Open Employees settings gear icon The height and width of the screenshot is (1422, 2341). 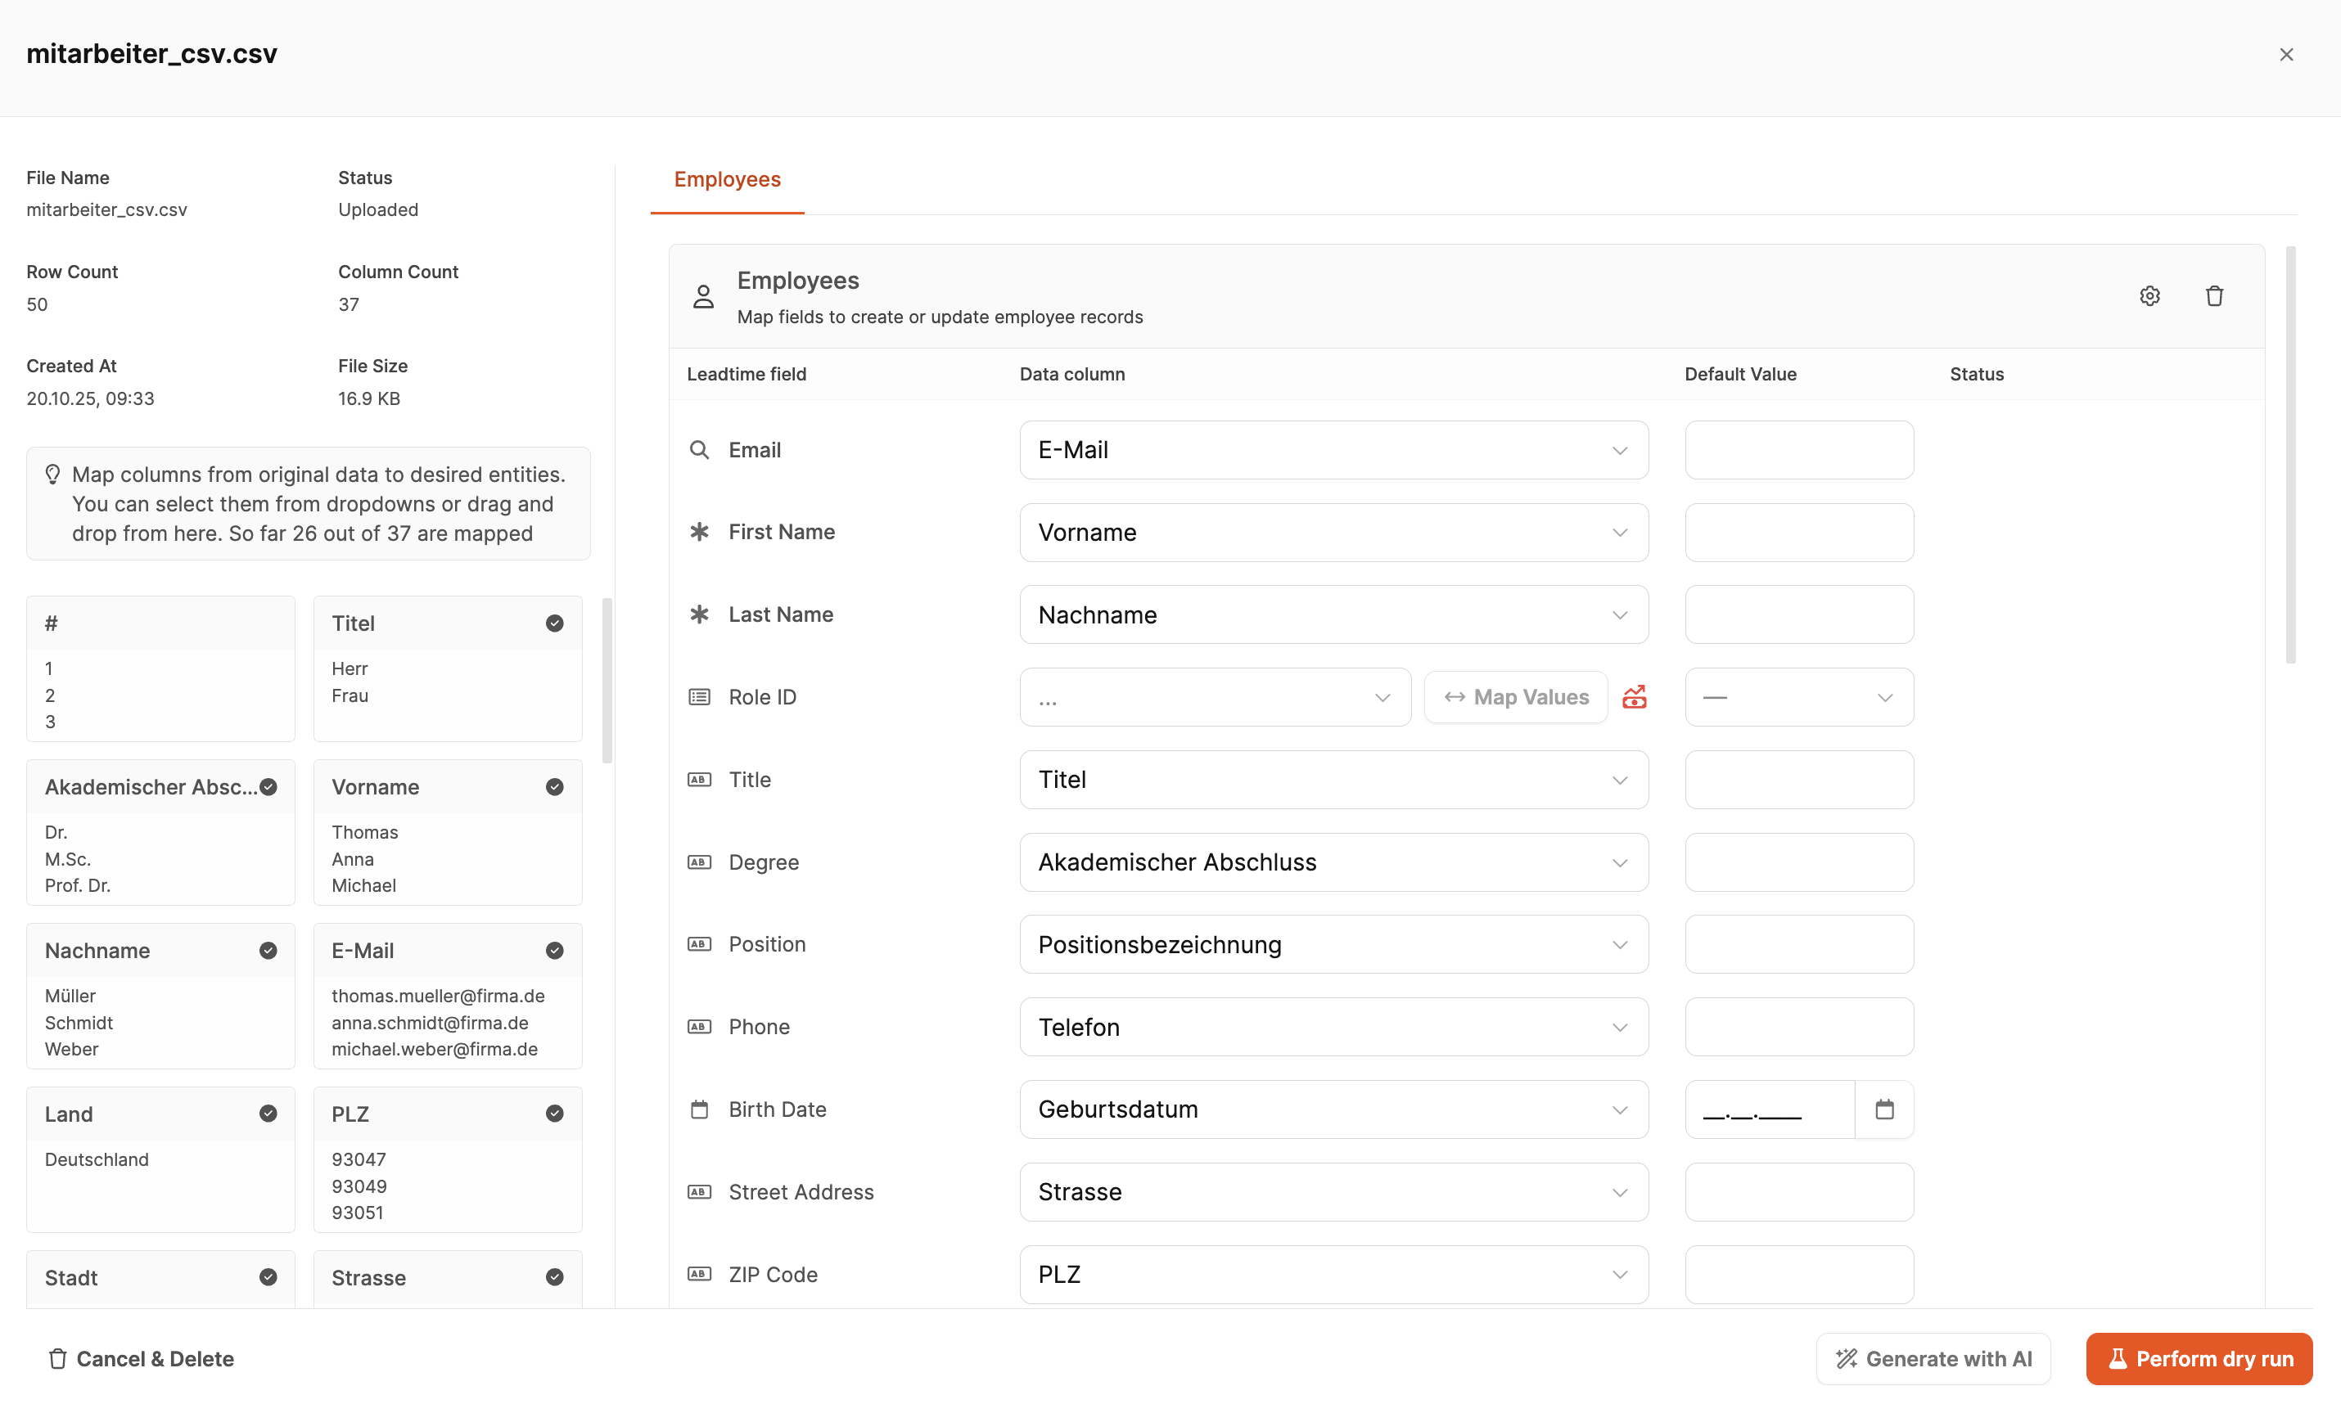point(2149,295)
